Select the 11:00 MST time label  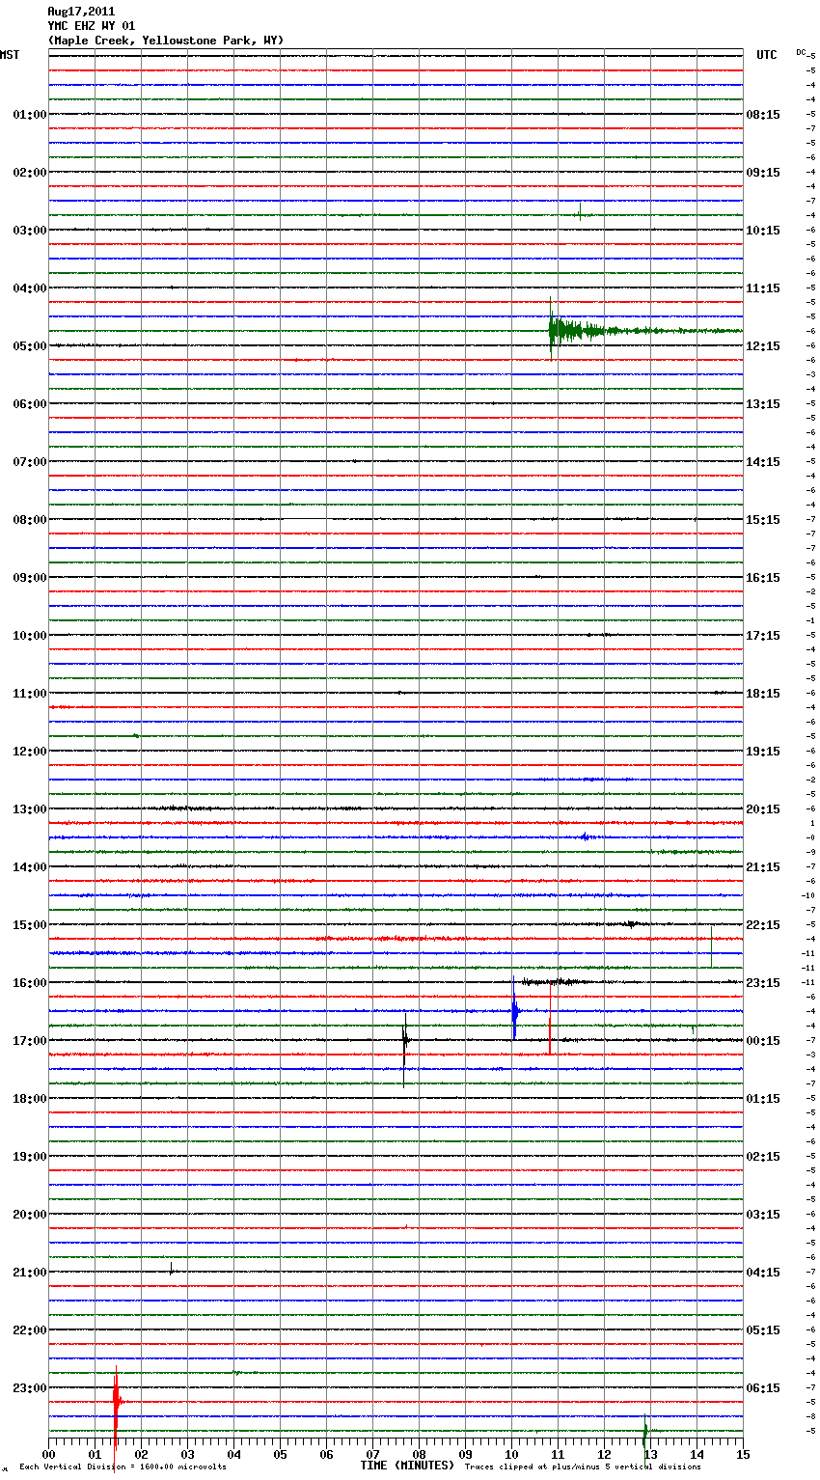point(30,694)
